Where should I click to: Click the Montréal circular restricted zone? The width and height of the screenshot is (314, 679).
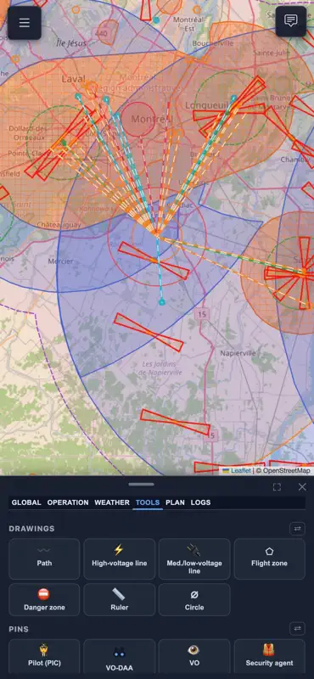(x=137, y=120)
